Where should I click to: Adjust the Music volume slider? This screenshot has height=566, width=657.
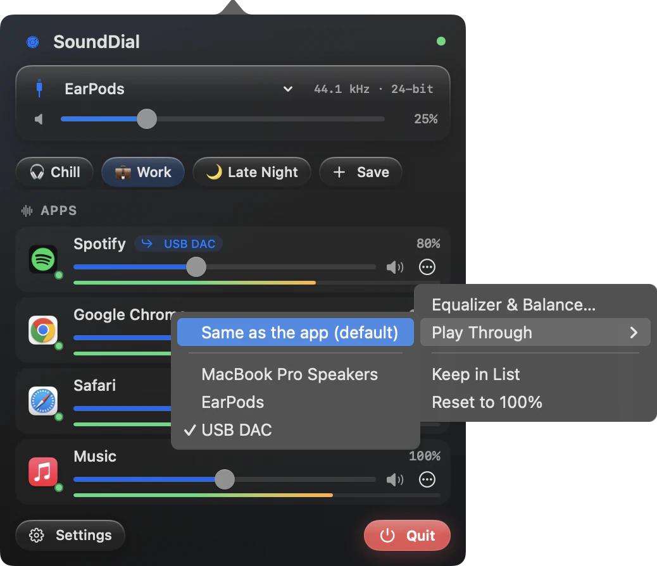click(225, 479)
